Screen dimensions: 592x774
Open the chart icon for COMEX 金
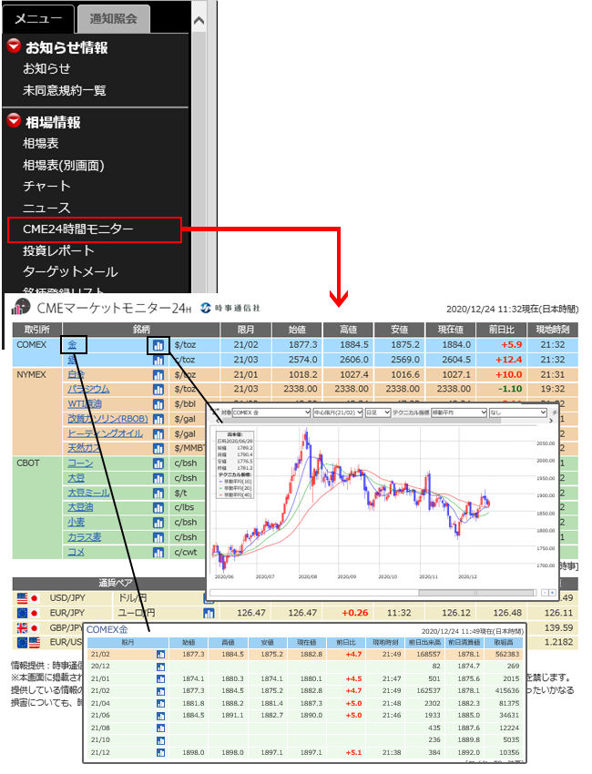click(158, 345)
